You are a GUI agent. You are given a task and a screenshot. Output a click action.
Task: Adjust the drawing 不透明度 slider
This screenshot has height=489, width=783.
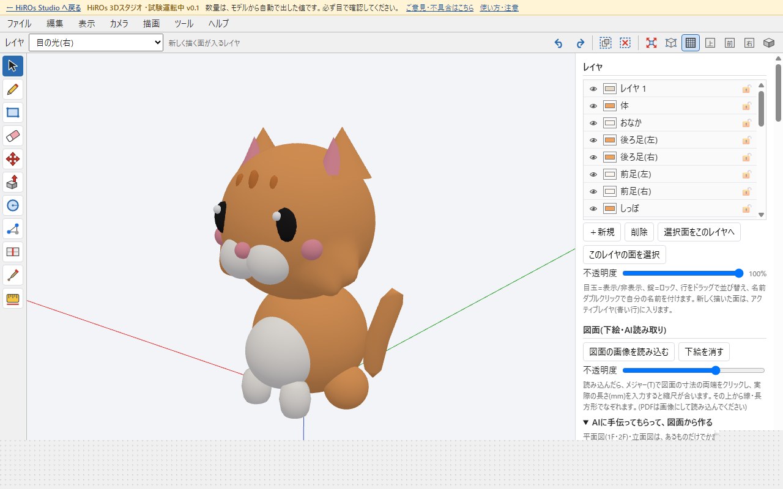694,370
